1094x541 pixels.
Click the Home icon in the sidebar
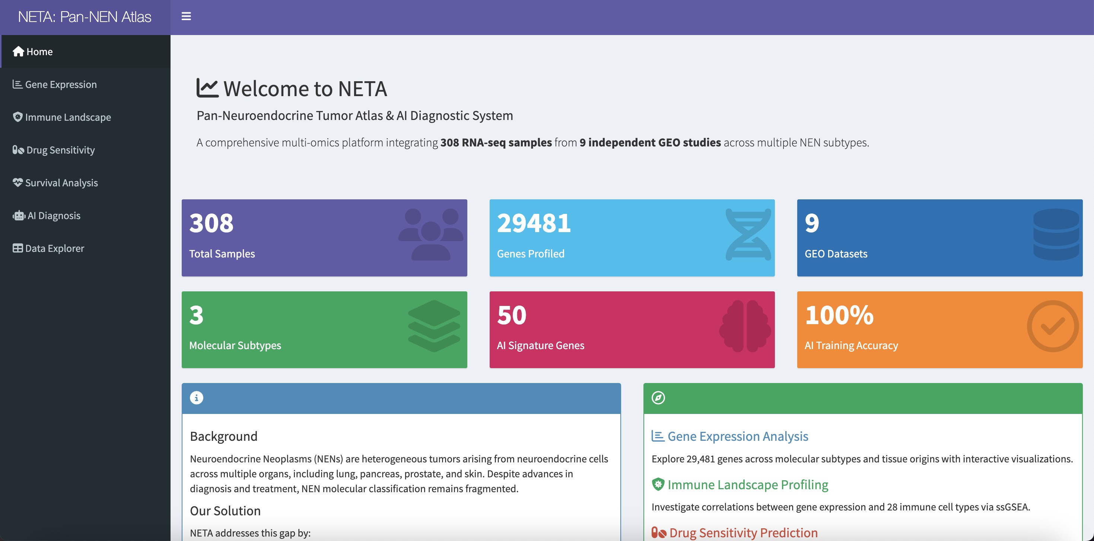coord(18,51)
